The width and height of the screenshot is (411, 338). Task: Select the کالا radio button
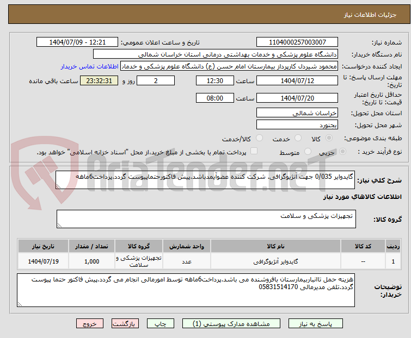click(x=329, y=138)
